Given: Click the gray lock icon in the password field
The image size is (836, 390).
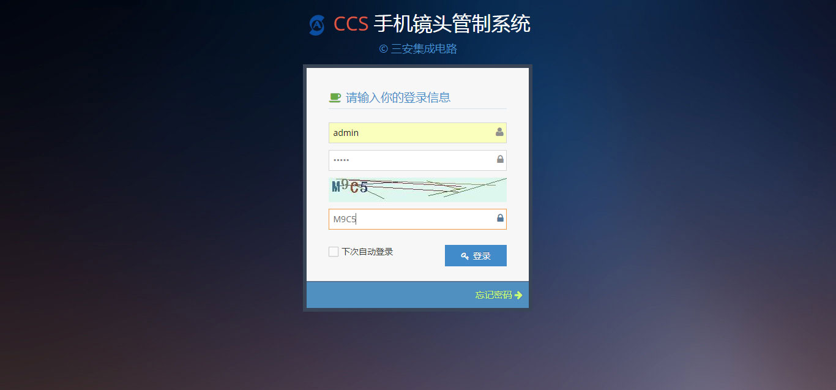Looking at the screenshot, I should pyautogui.click(x=500, y=159).
